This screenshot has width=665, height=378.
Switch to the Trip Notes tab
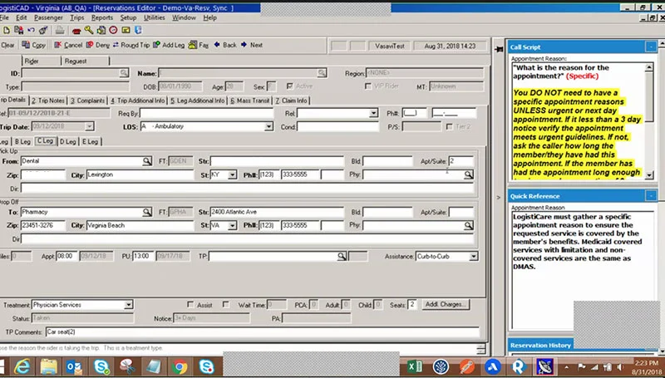pyautogui.click(x=48, y=101)
